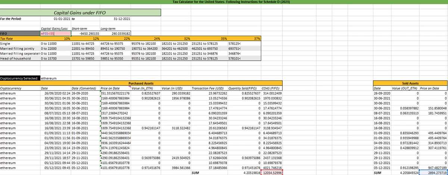Click the 10% tax rate cell
The image size is (448, 175).
[55, 38]
